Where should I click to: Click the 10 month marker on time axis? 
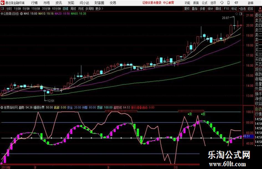pyautogui.click(x=175, y=167)
